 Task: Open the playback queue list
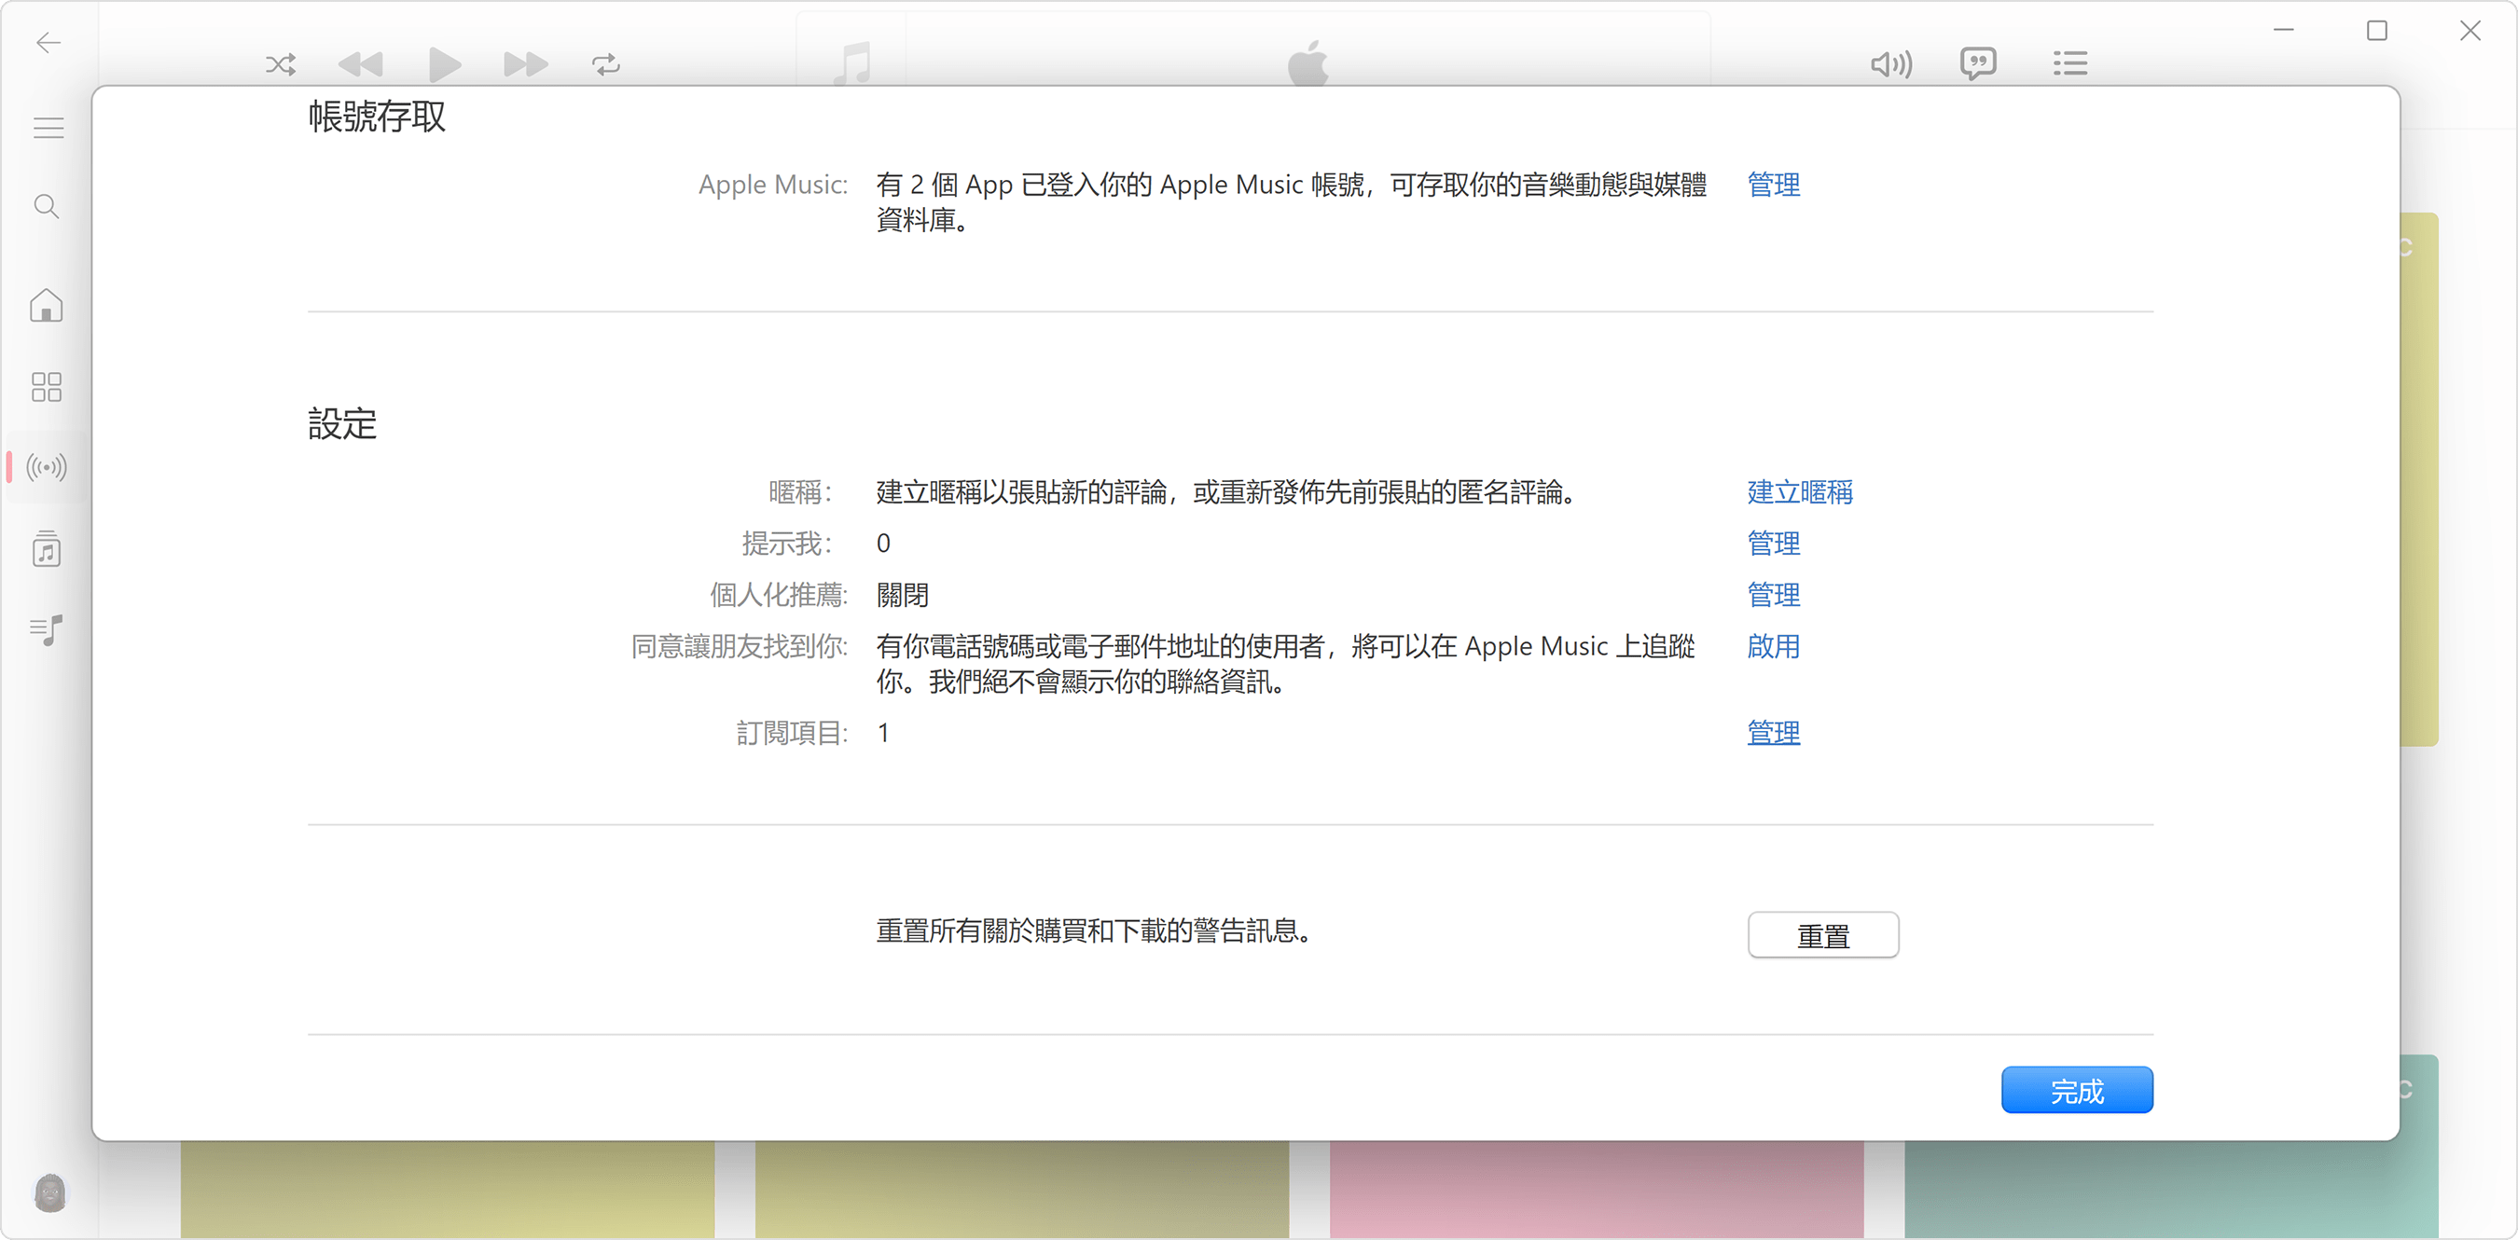(2069, 63)
